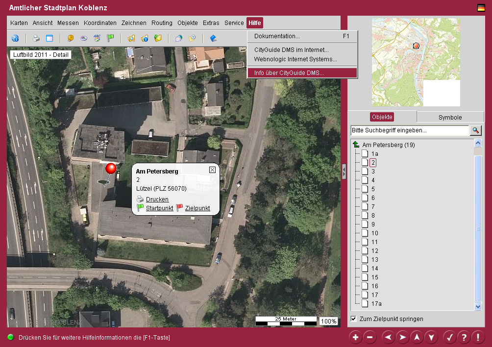Click the Drucken link in popup
Screen dimensions: 492x347
pos(157,199)
